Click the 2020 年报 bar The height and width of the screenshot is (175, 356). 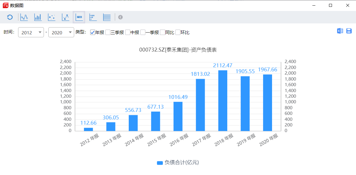pos(268,103)
